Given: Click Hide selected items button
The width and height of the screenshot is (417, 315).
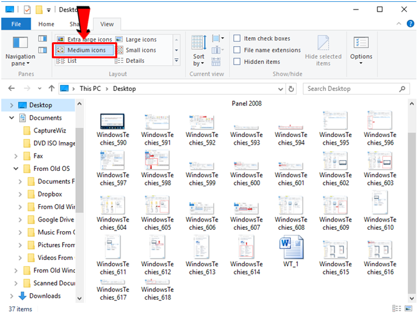Looking at the screenshot, I should (x=323, y=51).
